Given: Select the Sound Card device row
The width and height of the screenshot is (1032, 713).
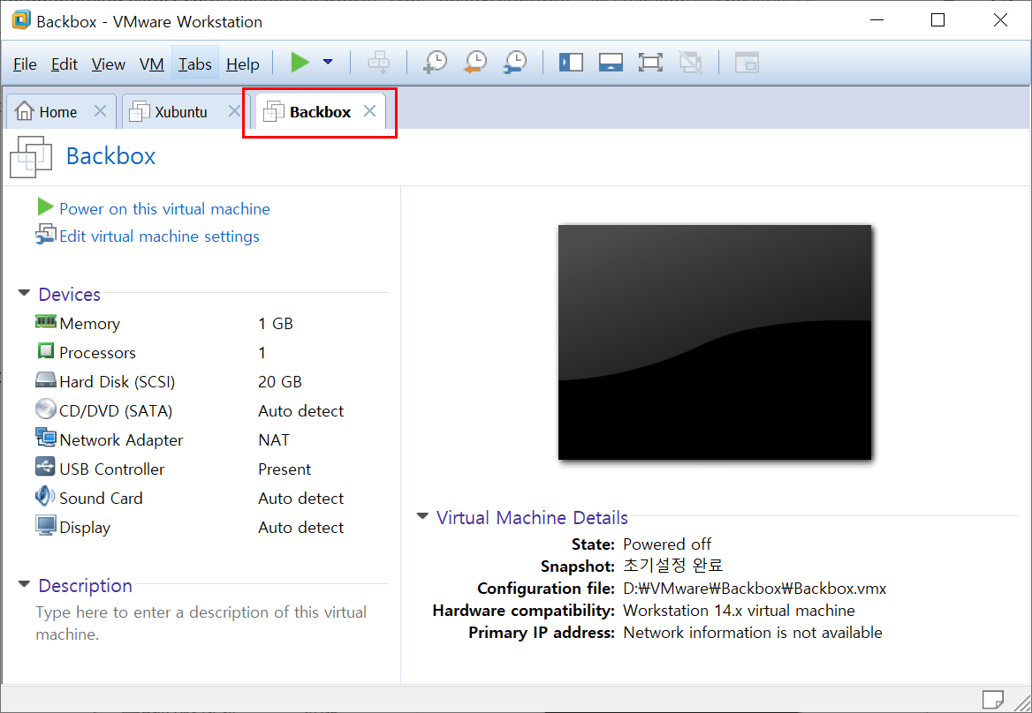Looking at the screenshot, I should [190, 498].
